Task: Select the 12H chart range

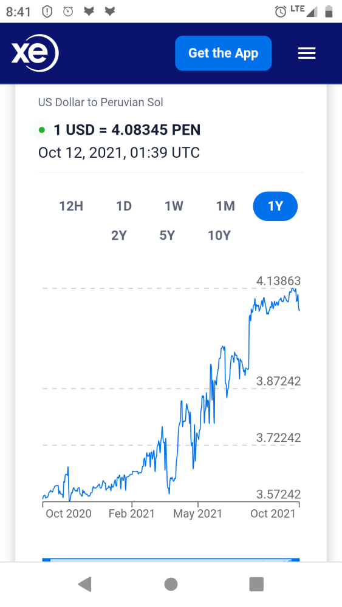Action: tap(71, 206)
